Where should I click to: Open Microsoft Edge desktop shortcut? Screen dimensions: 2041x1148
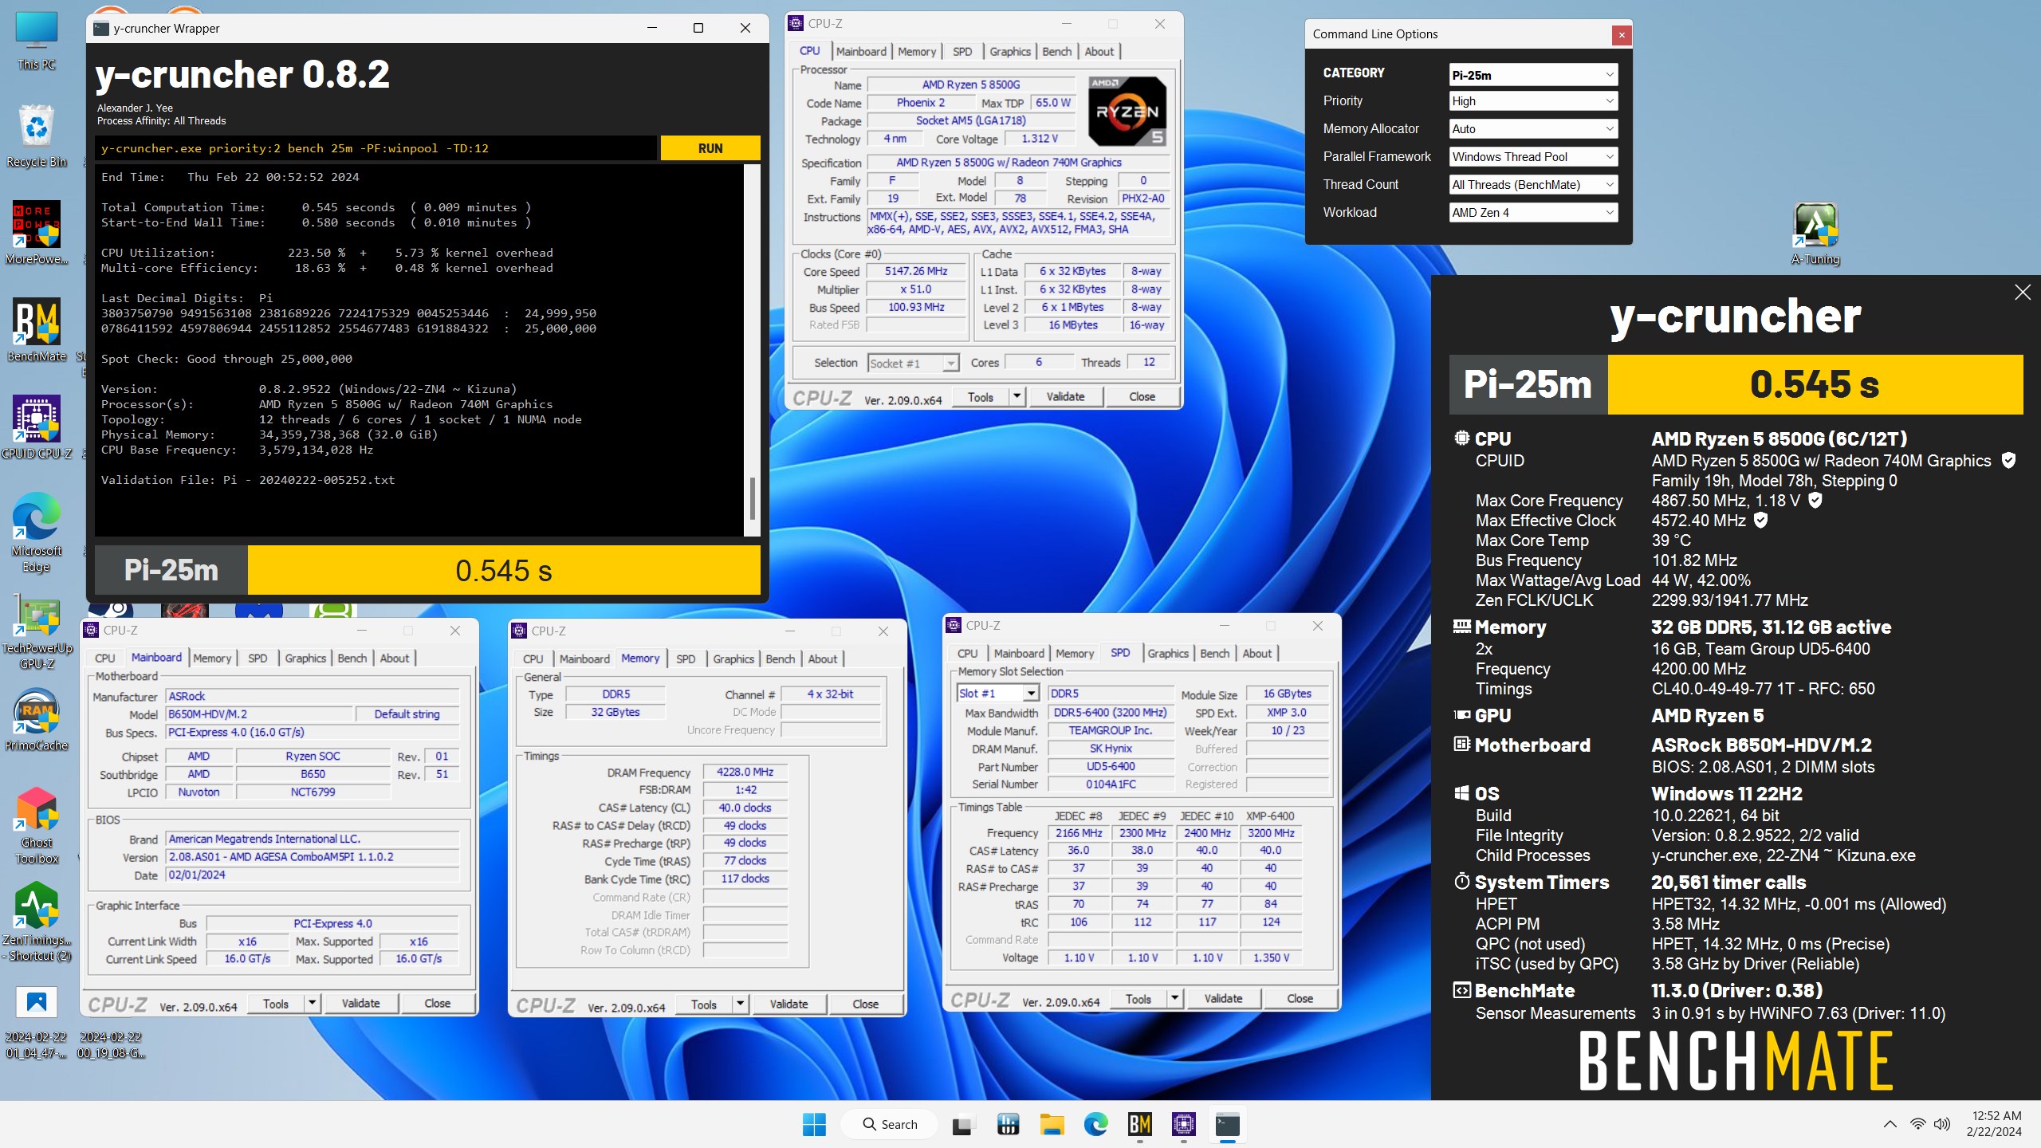[37, 533]
